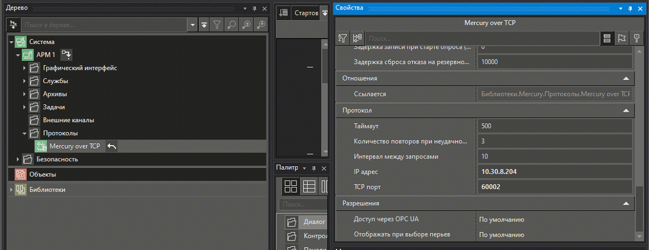Collapse the Отношения property group
649x250 pixels.
[626, 78]
